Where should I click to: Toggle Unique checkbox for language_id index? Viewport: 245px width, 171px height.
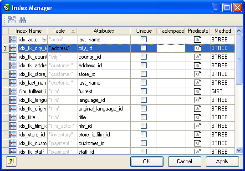pyautogui.click(x=143, y=100)
